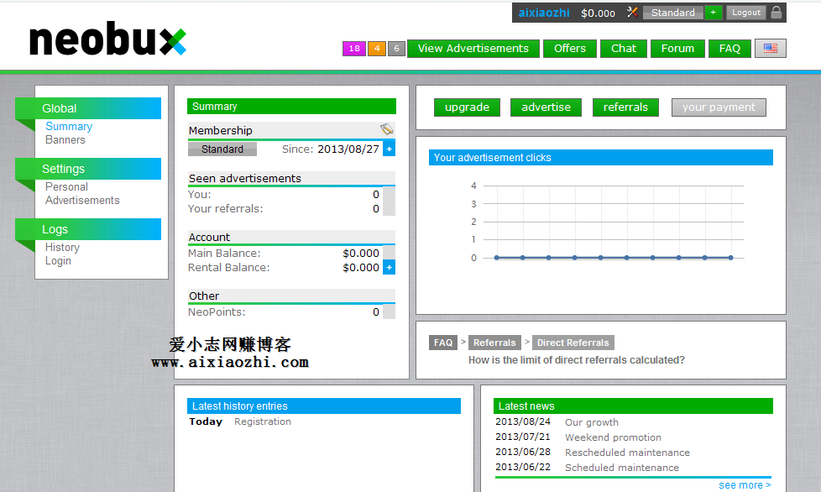
Task: Click the Referrals breadcrumb tag
Action: pos(494,343)
